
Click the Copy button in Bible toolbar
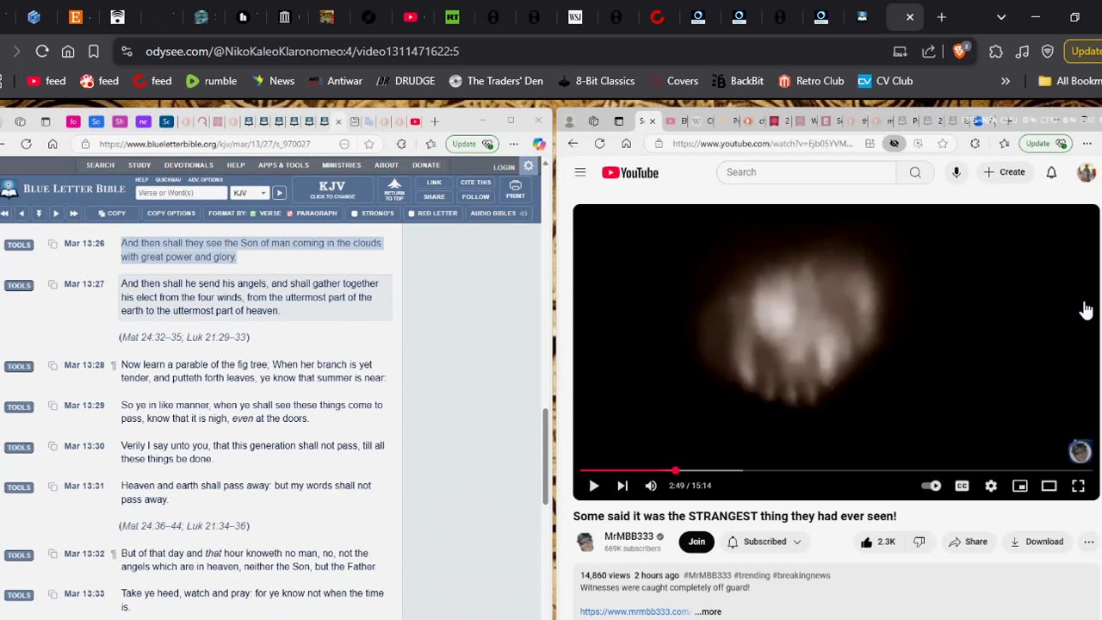click(x=112, y=214)
